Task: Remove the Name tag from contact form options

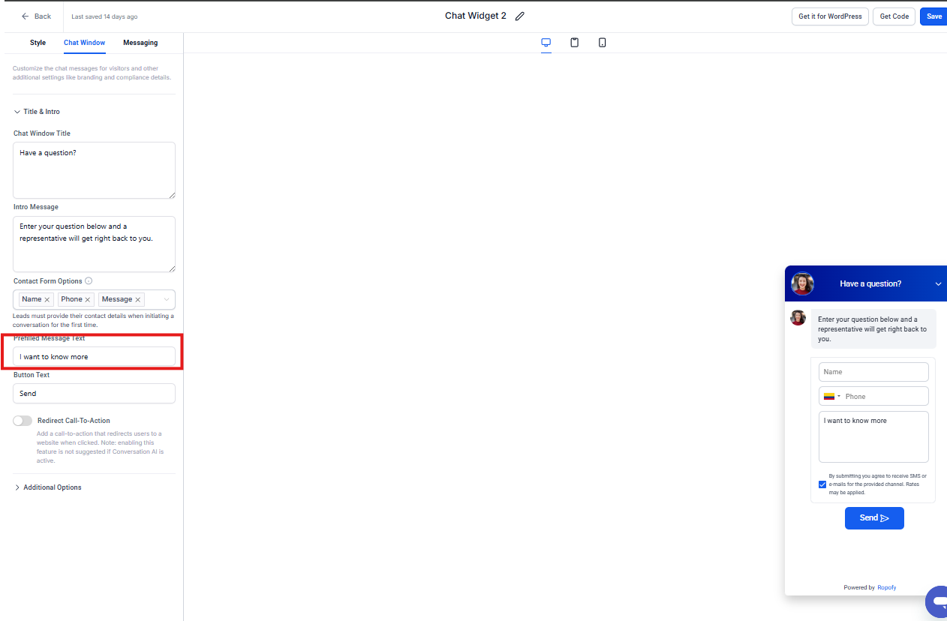Action: [x=47, y=300]
